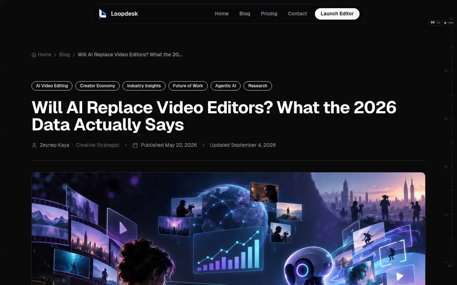Click the Loopdesk logo icon

click(102, 14)
